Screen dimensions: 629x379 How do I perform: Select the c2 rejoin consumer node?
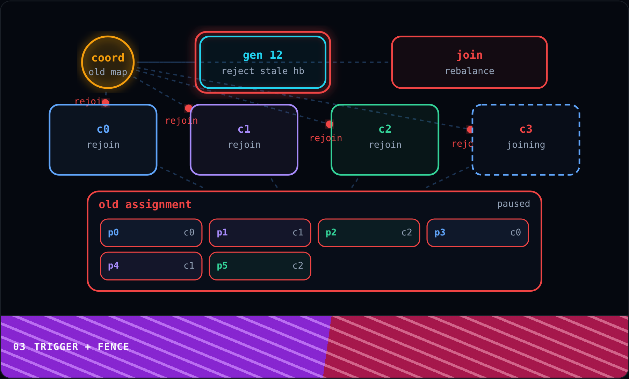pos(385,140)
